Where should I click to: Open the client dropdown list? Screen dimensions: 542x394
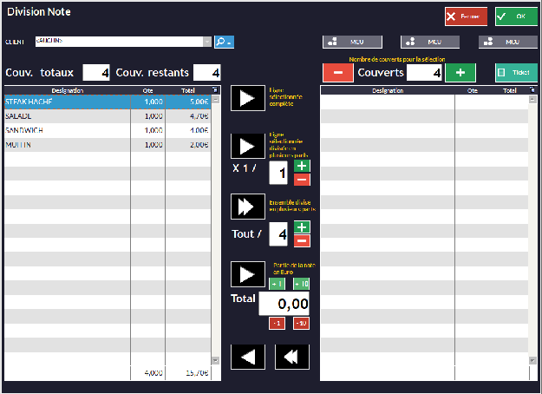click(206, 41)
